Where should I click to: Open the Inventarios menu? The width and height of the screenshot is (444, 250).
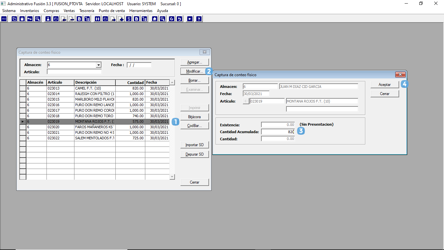pyautogui.click(x=30, y=11)
